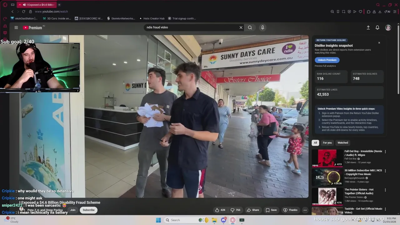This screenshot has width=400, height=225.
Task: Open the browser AI assistant button
Action: point(387,12)
